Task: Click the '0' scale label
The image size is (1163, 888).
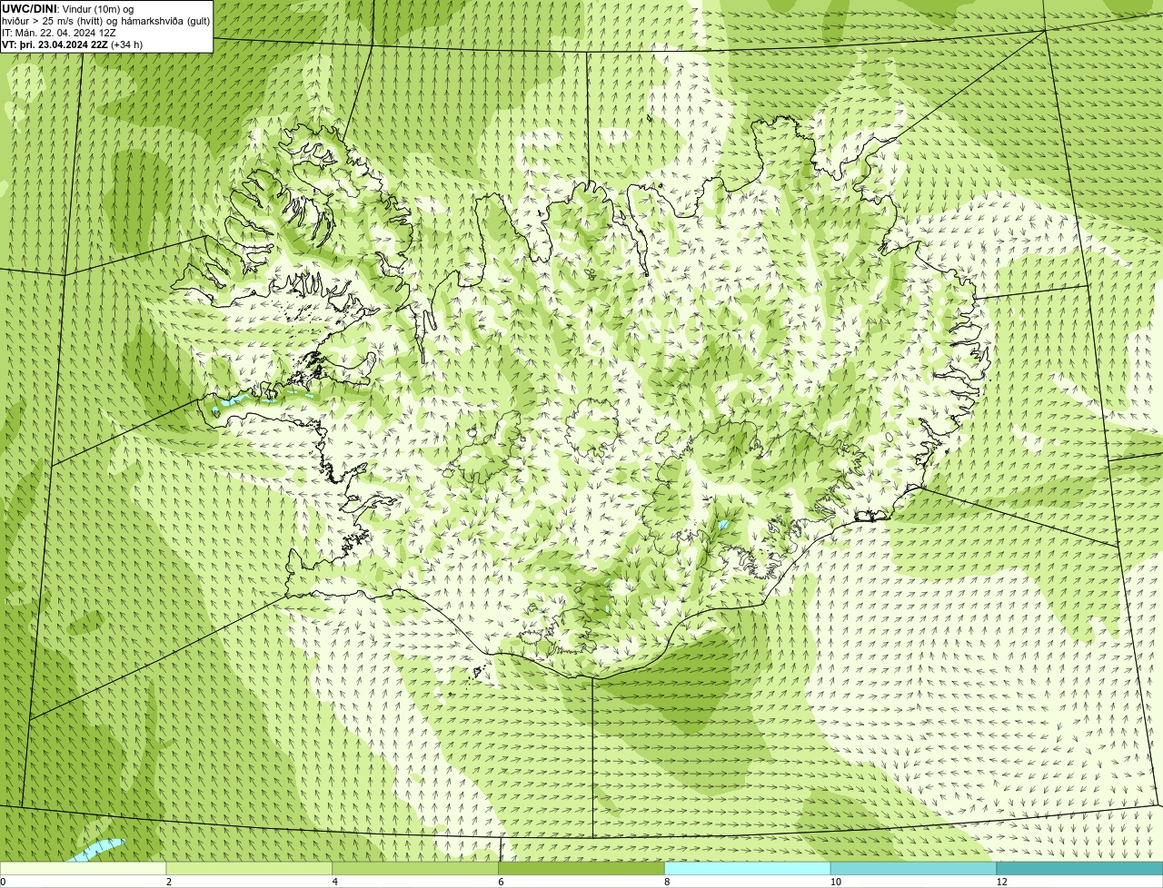Action: tap(3, 882)
